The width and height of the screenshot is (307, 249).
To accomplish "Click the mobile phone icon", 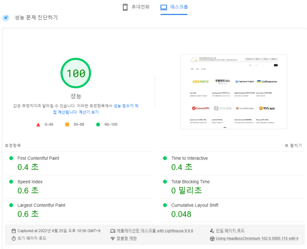I will pyautogui.click(x=125, y=7).
